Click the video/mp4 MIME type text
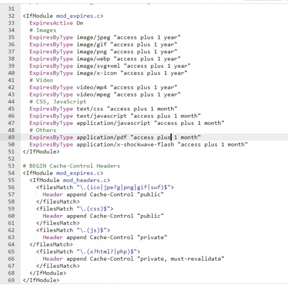 91,87
